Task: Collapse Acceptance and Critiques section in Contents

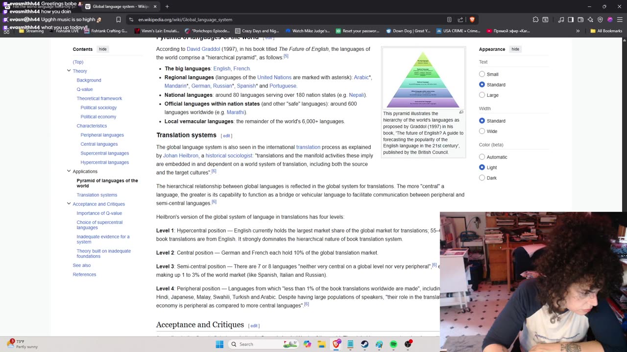Action: click(69, 204)
